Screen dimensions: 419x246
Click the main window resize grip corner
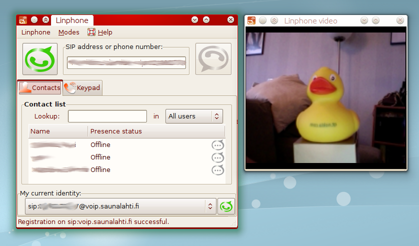click(x=234, y=224)
